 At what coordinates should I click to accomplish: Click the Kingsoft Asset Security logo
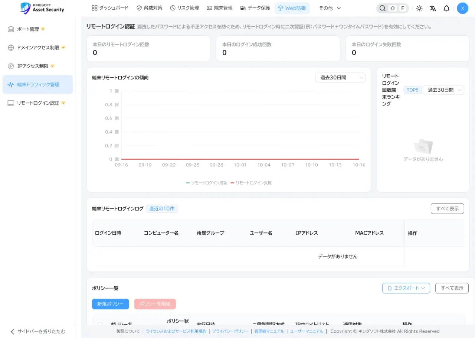pos(42,8)
